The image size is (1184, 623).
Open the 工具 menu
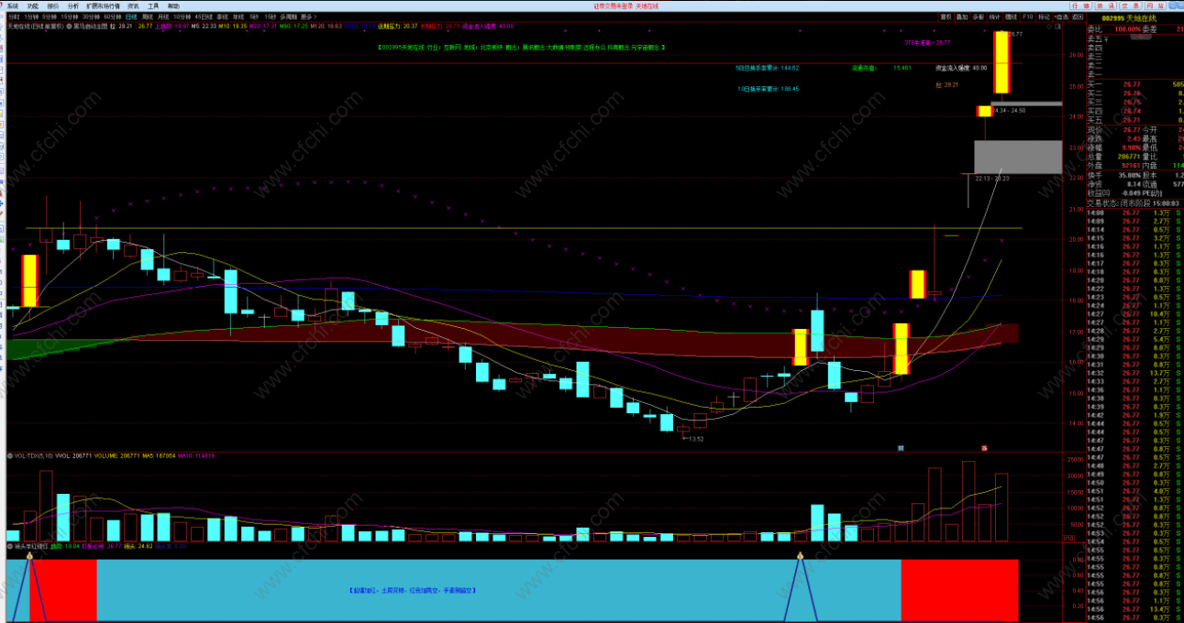(153, 5)
